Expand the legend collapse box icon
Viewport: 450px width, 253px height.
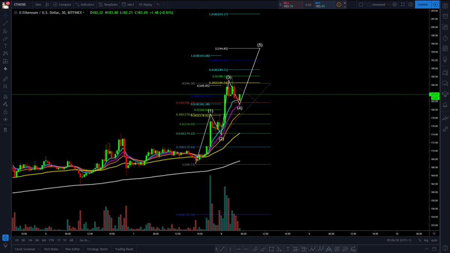(x=15, y=12)
